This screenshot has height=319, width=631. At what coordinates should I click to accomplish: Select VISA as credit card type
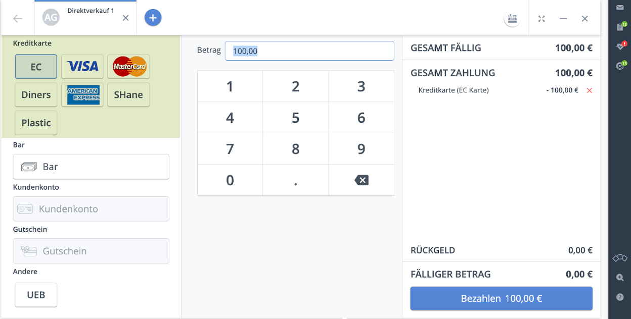[x=82, y=67]
